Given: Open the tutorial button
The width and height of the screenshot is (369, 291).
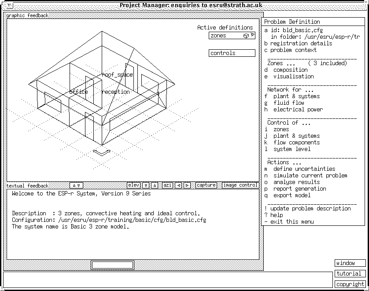Looking at the screenshot, I should [x=350, y=274].
